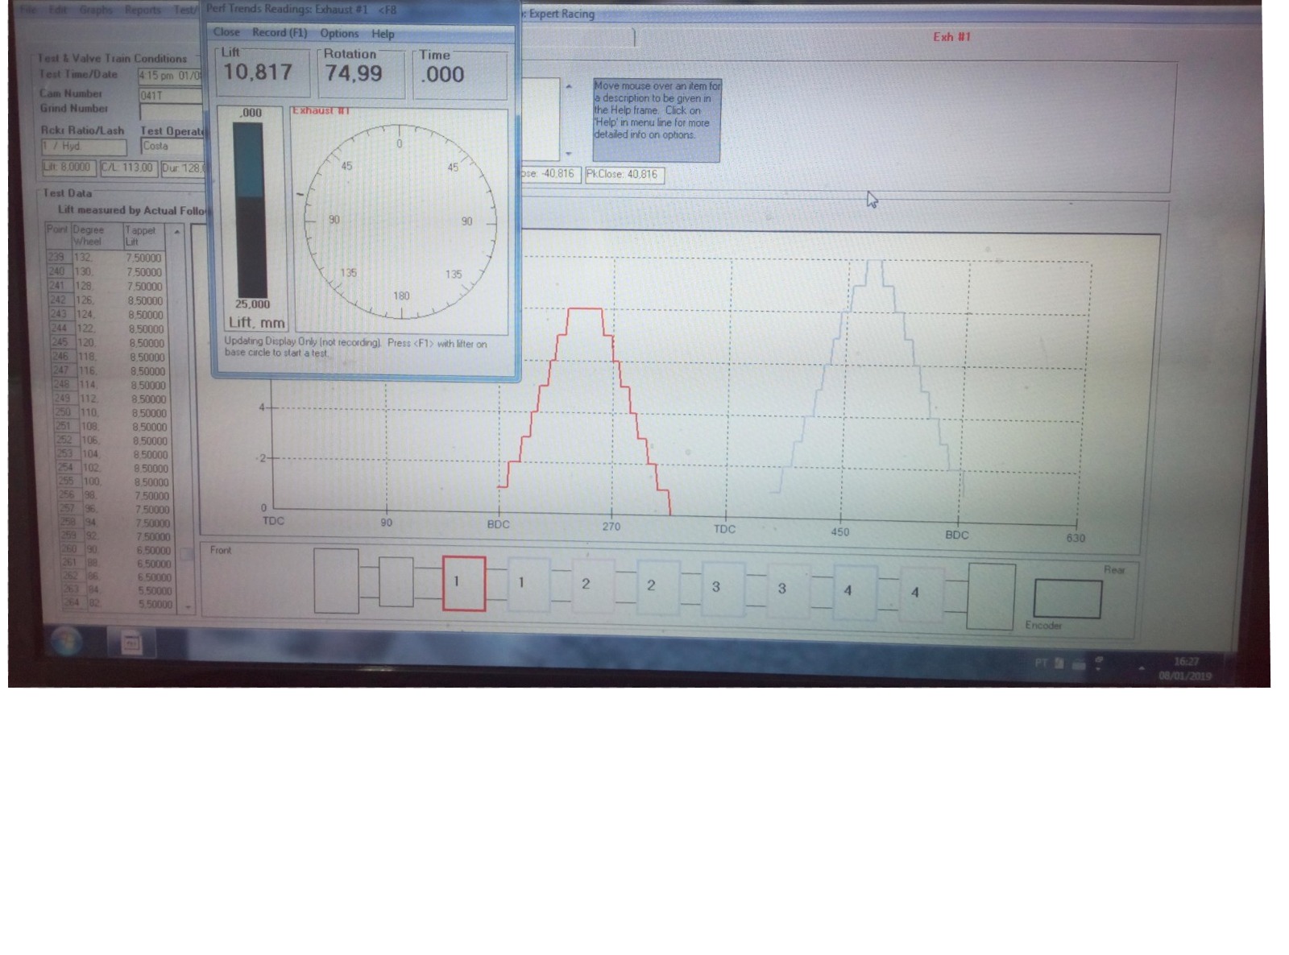Click the test data table scrollbar thumb
Screen dimensions: 1289x955
tap(186, 554)
